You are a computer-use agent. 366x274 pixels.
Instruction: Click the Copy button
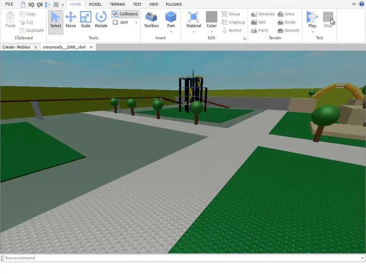pyautogui.click(x=28, y=14)
